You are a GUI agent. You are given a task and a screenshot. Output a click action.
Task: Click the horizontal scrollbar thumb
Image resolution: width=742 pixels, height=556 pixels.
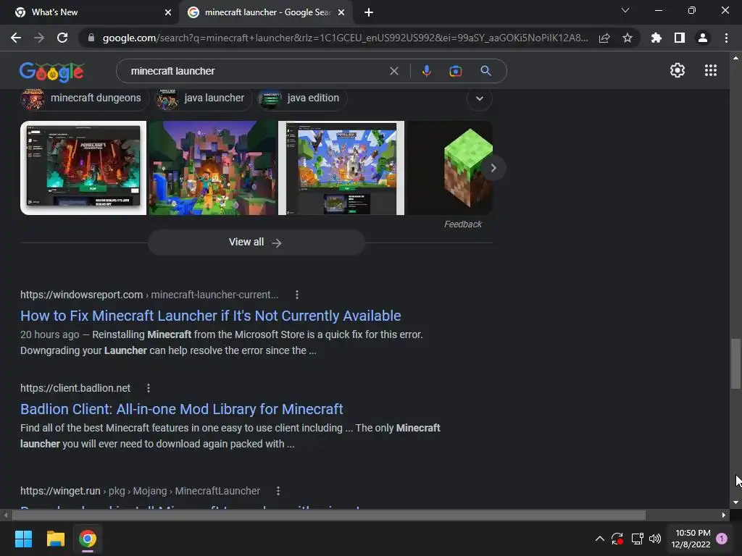pos(328,515)
